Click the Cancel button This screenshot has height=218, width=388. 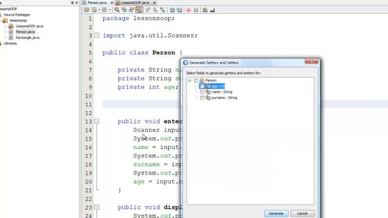pos(303,213)
